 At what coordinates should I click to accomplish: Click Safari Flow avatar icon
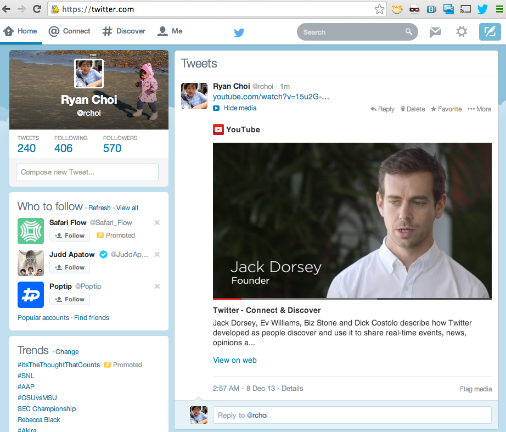pos(31,231)
